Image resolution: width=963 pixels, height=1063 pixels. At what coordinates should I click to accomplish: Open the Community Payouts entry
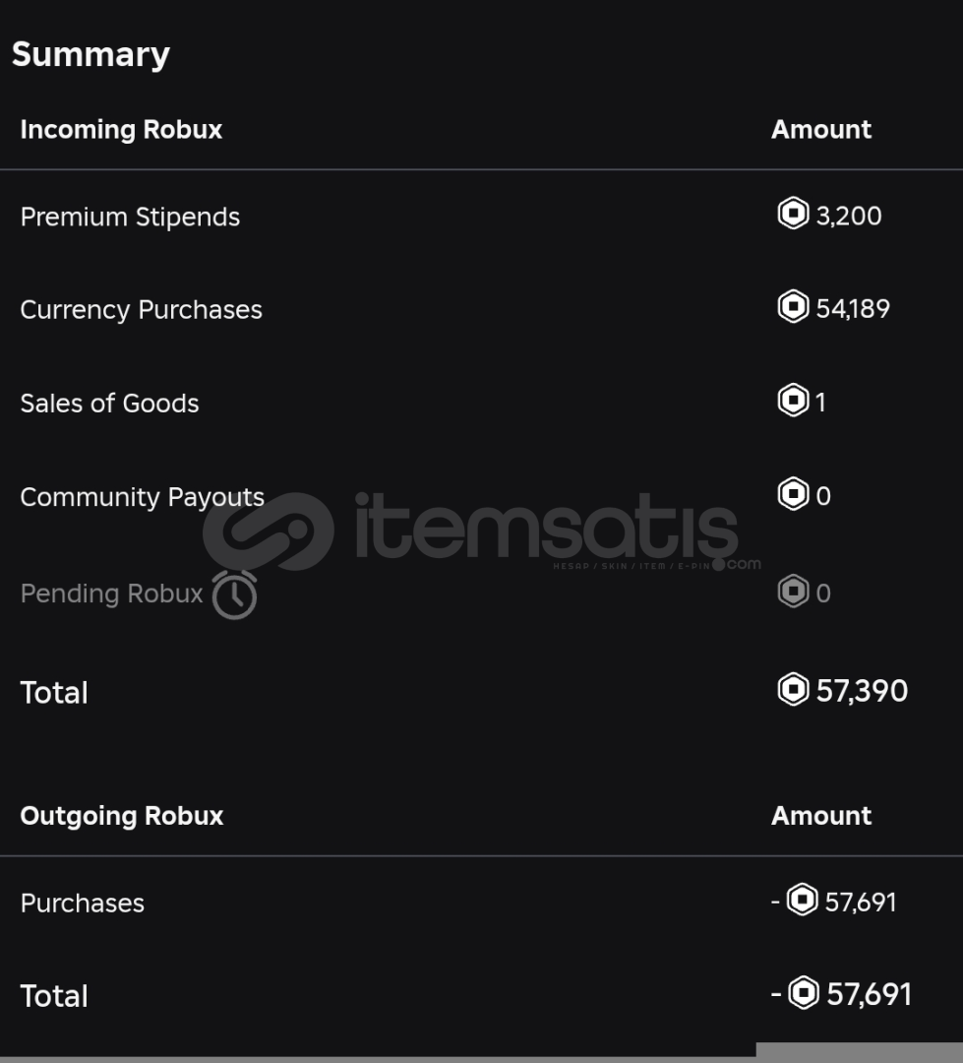(x=142, y=497)
